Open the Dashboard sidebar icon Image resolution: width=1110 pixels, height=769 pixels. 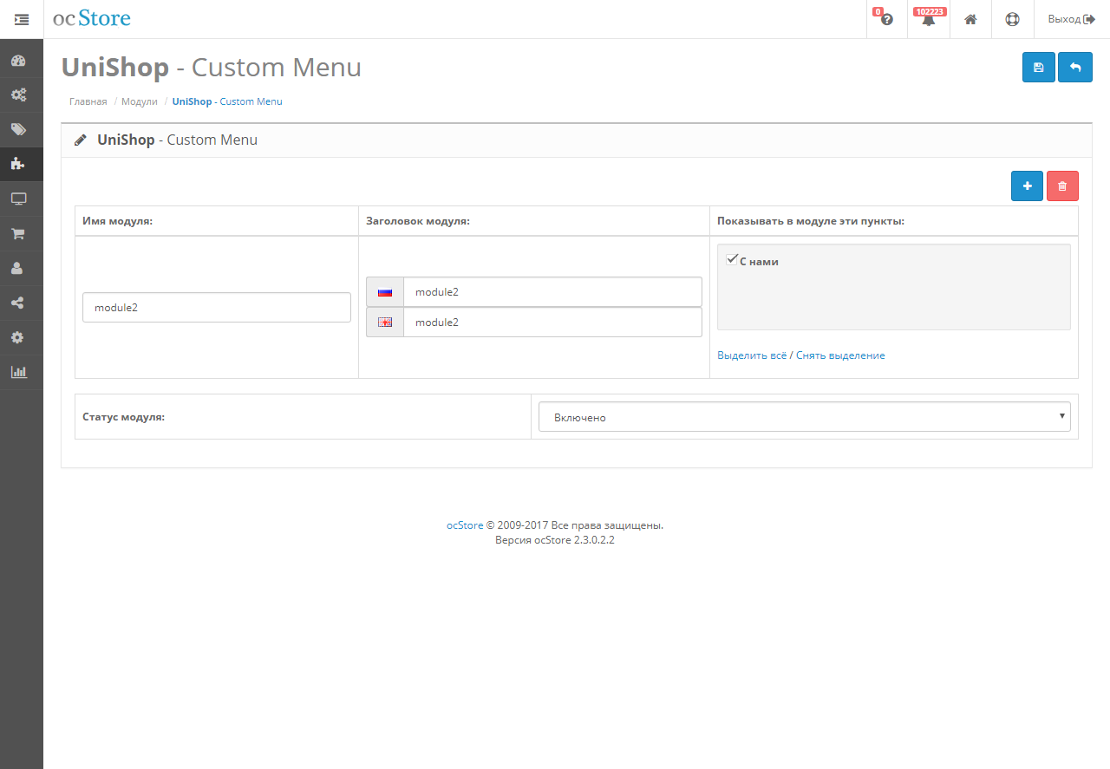[18, 61]
